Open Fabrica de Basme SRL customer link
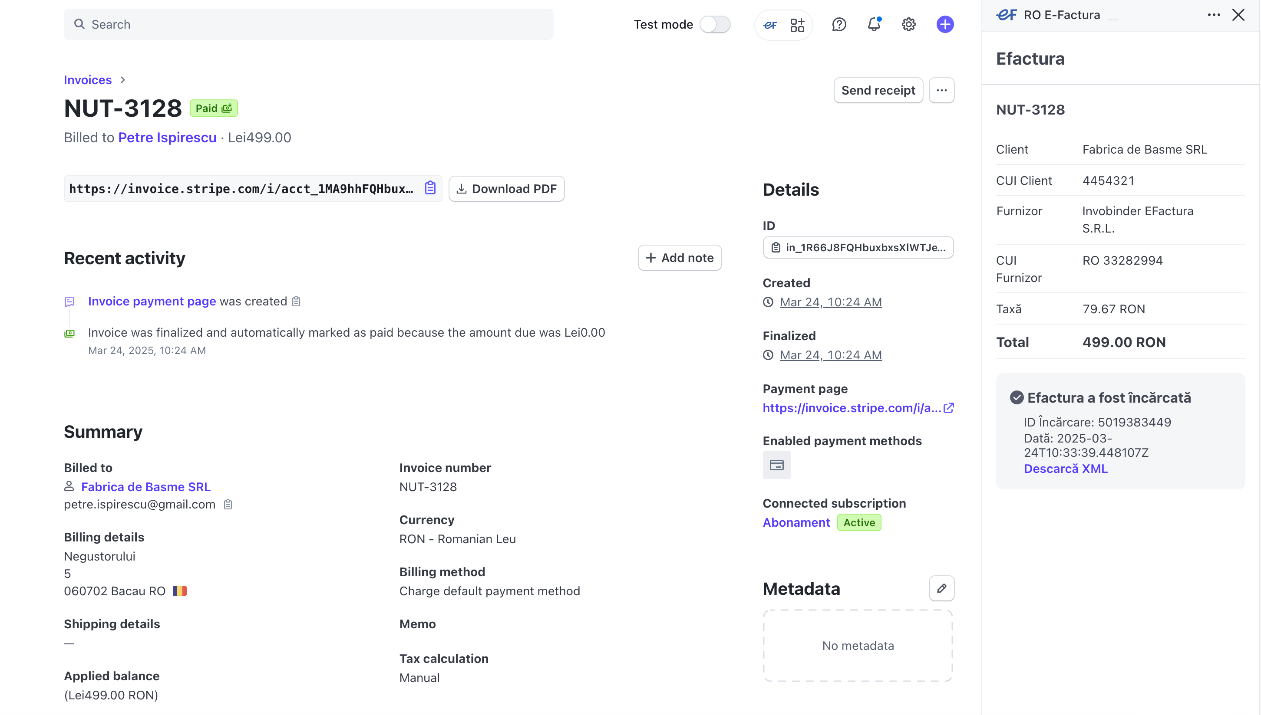This screenshot has width=1261, height=715. tap(146, 487)
